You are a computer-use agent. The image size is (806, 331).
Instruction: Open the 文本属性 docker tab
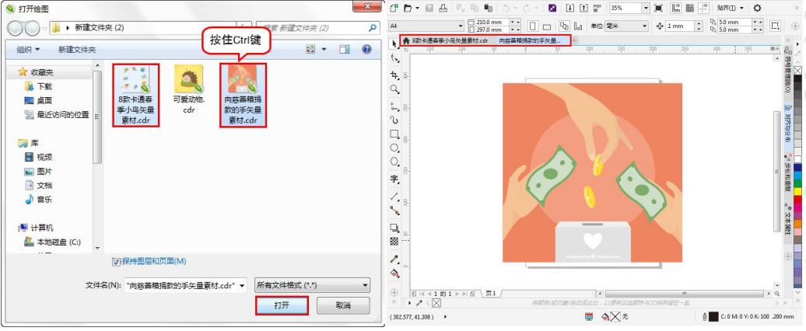pos(787,218)
